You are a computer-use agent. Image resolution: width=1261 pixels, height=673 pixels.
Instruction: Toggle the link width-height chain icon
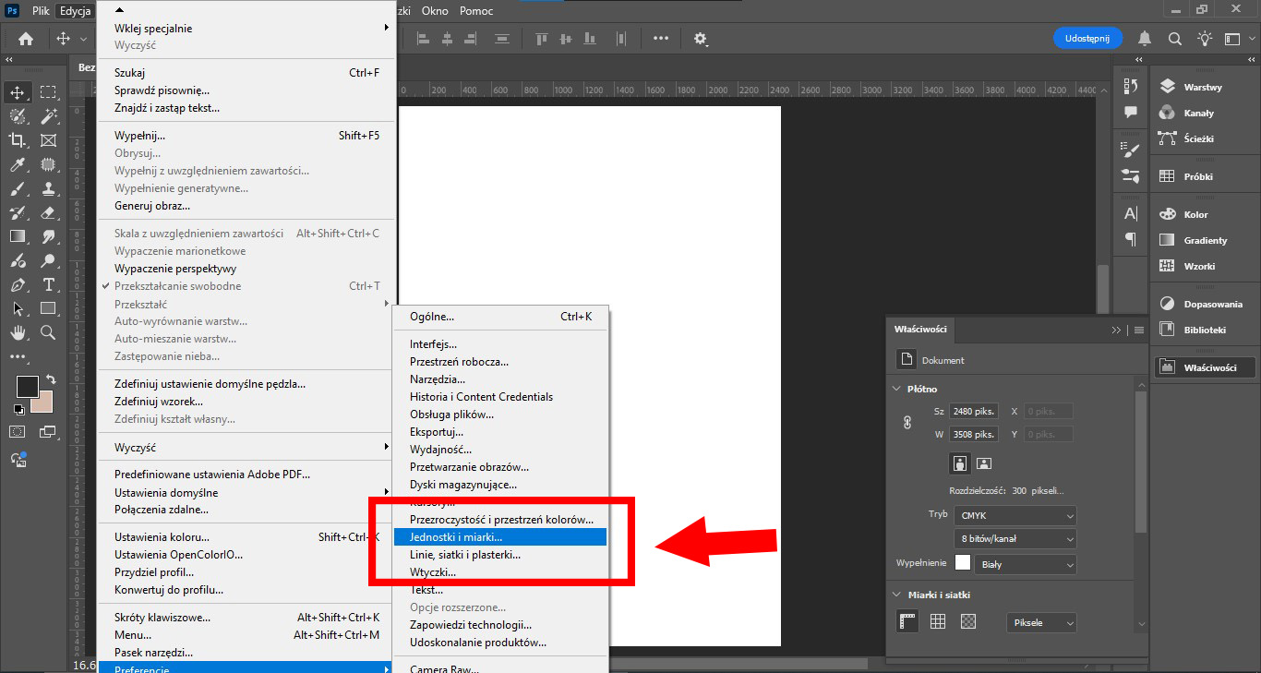click(x=907, y=422)
